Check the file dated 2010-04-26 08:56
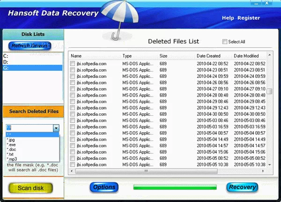The height and width of the screenshot is (202, 281). click(73, 82)
